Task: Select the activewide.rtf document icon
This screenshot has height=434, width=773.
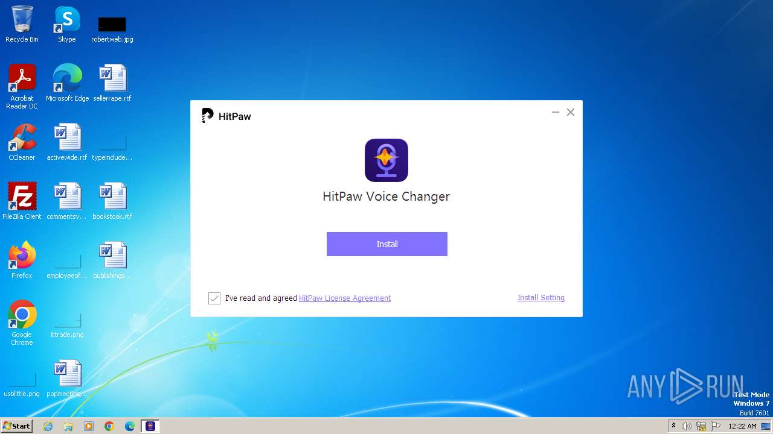Action: (x=67, y=142)
